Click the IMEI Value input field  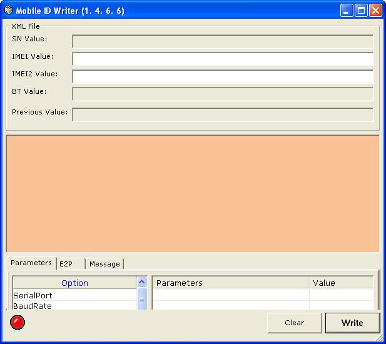point(223,59)
